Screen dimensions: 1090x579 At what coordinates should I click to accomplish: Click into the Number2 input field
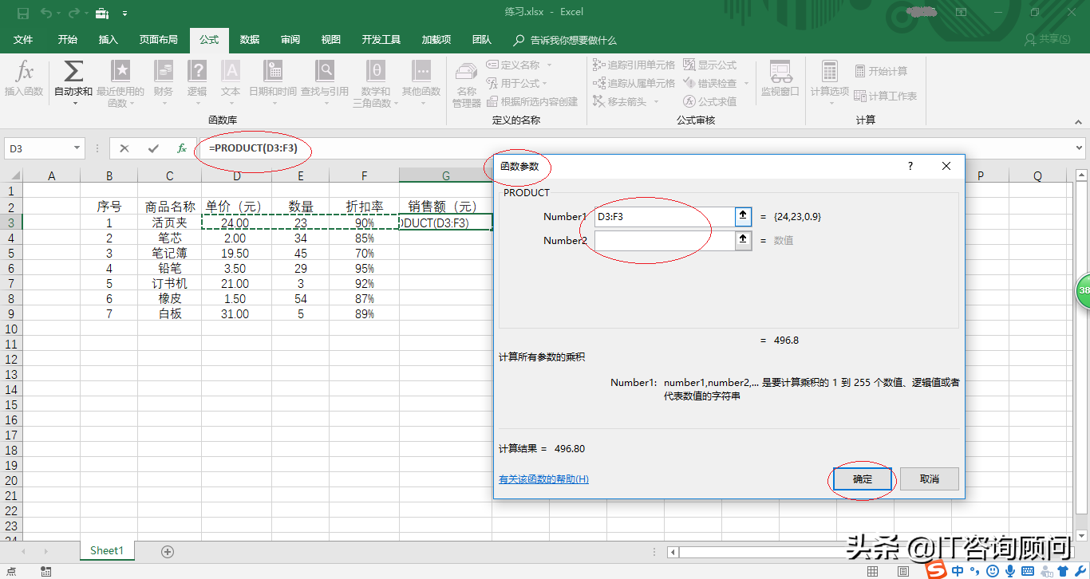click(663, 240)
